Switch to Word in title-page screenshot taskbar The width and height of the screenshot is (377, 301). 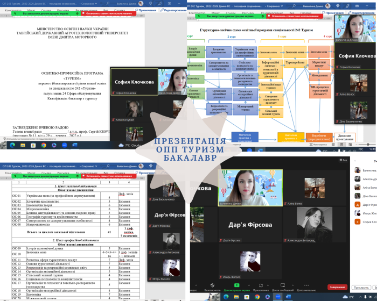tap(75, 145)
